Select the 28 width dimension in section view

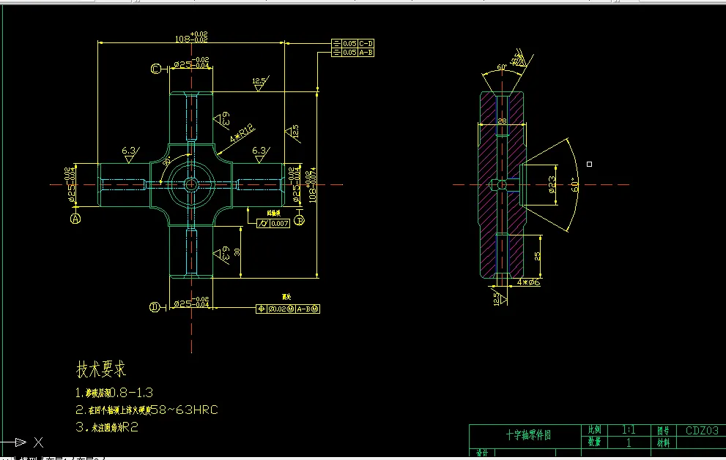502,121
